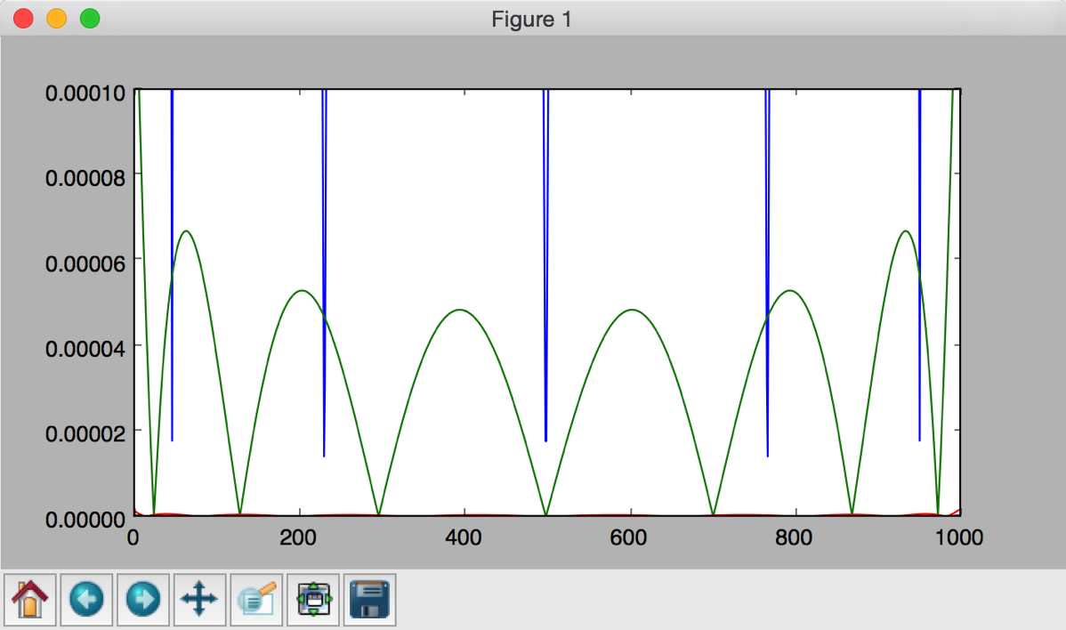Click the 0.00004 y-axis label
The height and width of the screenshot is (630, 1066).
85,349
